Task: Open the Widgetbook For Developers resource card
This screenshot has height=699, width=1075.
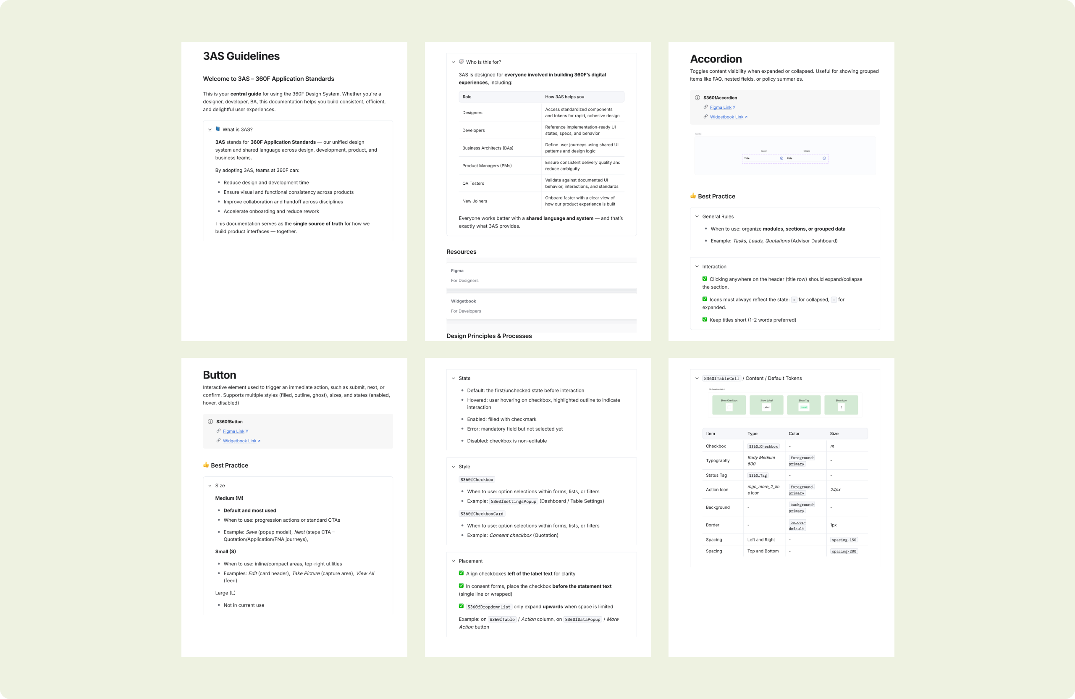Action: tap(542, 306)
